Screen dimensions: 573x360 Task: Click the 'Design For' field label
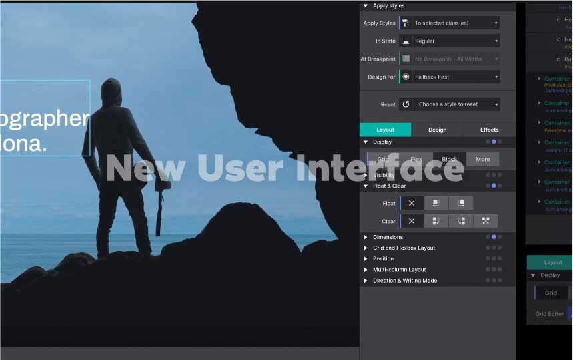[382, 77]
